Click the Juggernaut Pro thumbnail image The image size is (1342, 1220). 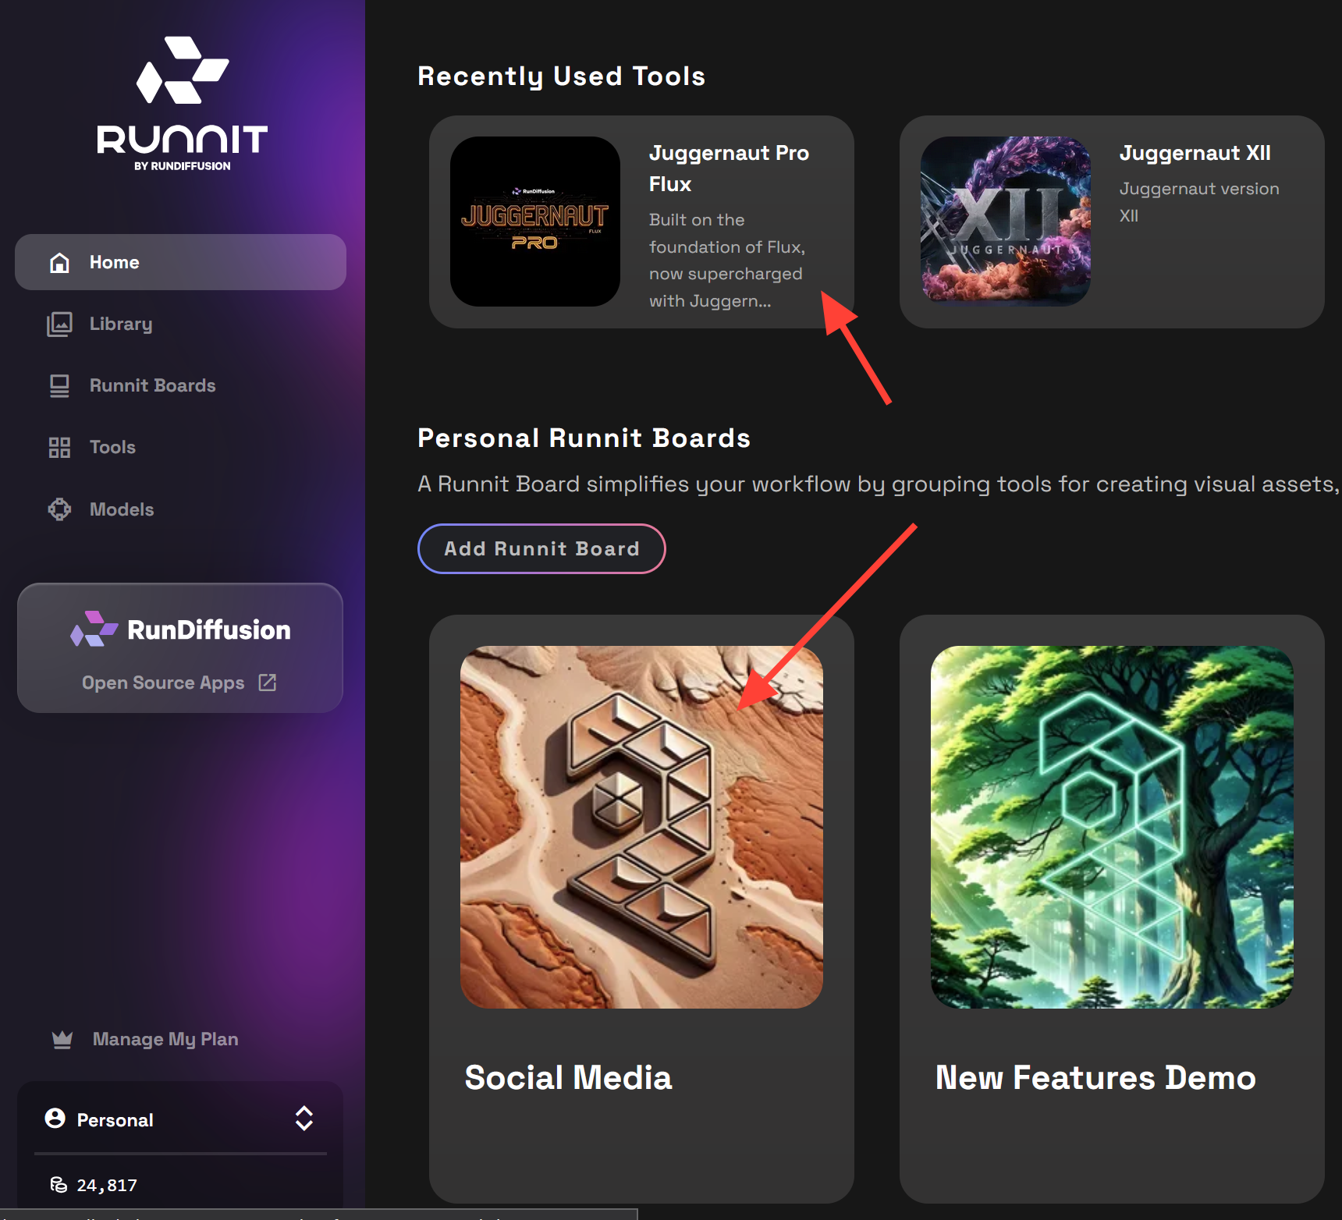pyautogui.click(x=535, y=222)
